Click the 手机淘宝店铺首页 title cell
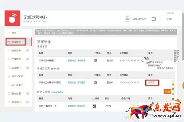The width and height of the screenshot is (184, 122). tap(47, 61)
